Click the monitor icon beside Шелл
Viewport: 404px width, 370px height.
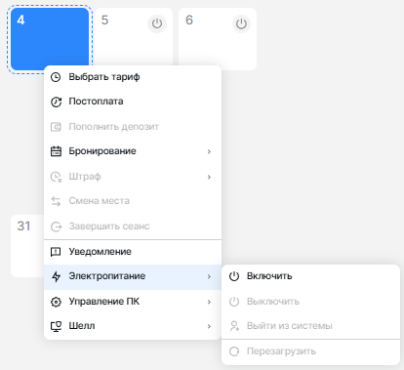[56, 326]
